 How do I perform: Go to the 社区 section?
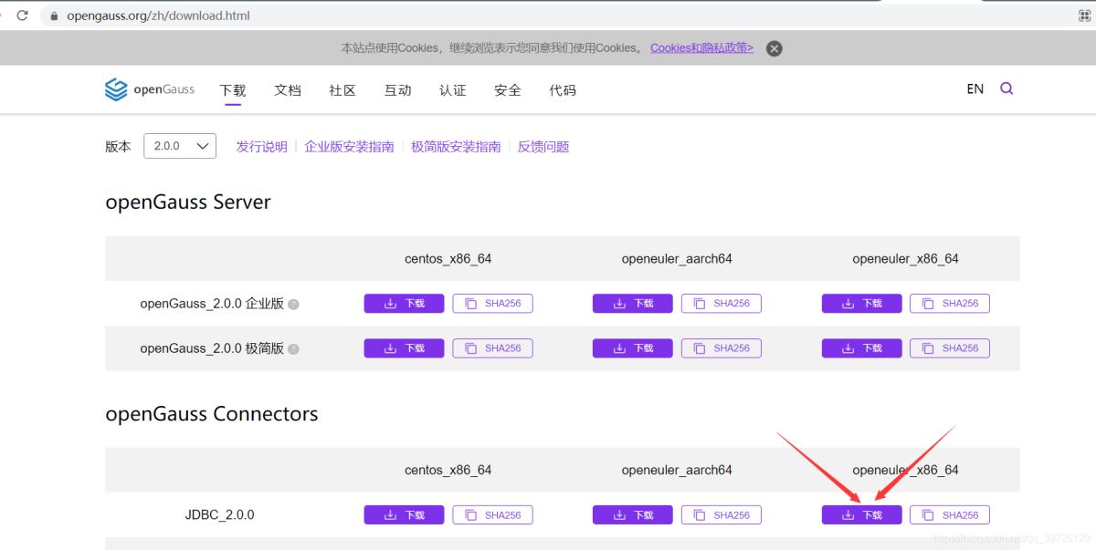point(342,89)
